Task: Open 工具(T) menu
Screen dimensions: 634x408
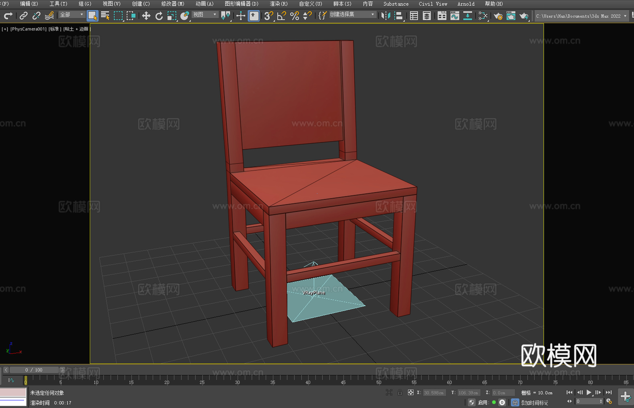Action: coord(58,4)
